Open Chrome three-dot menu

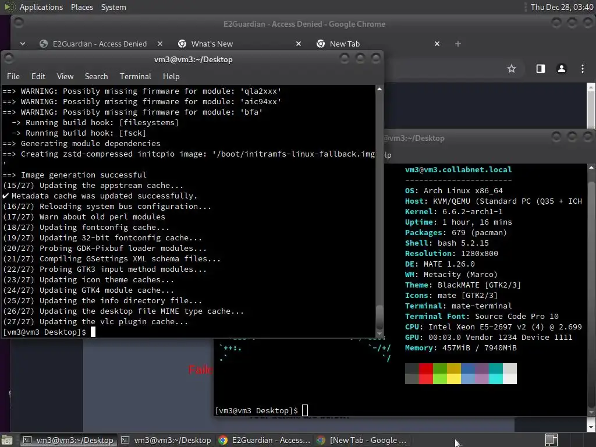[x=583, y=69]
